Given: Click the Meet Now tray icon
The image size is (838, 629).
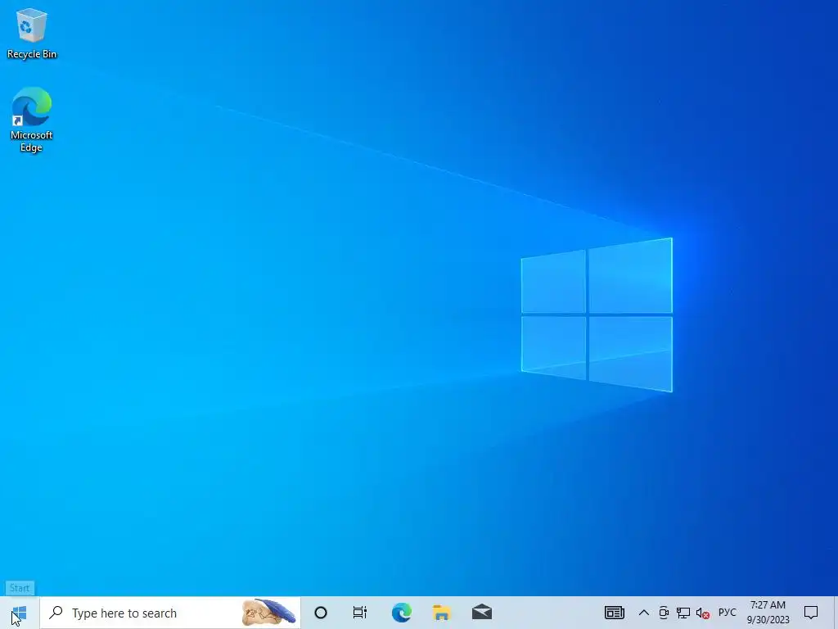Looking at the screenshot, I should 664,613.
